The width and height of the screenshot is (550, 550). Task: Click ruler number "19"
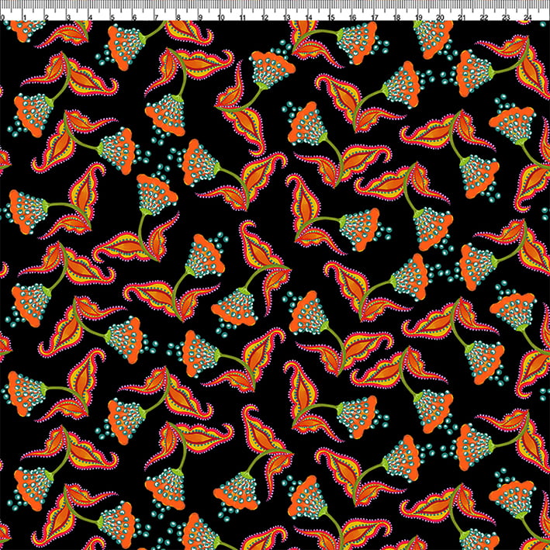coord(418,18)
